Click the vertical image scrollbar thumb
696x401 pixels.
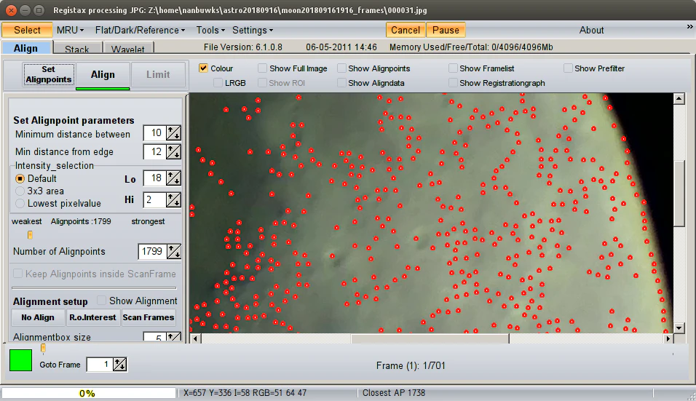coord(679,194)
